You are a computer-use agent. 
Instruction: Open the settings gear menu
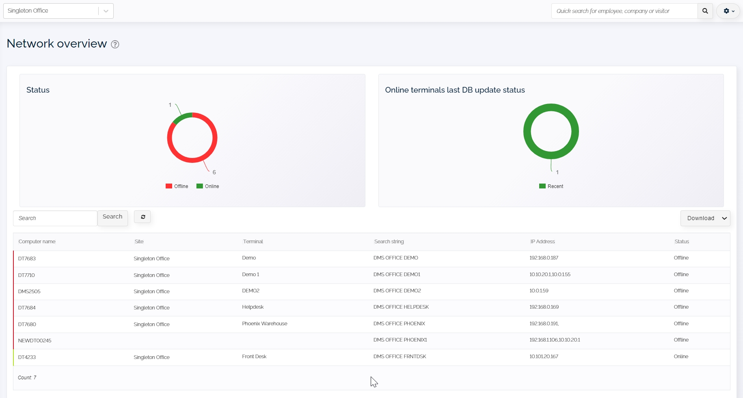(x=726, y=11)
